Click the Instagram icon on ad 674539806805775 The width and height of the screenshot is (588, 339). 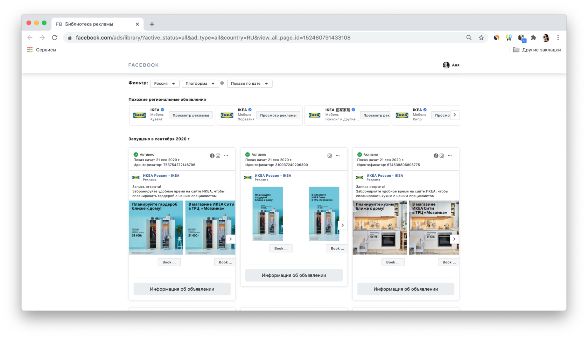(x=442, y=156)
